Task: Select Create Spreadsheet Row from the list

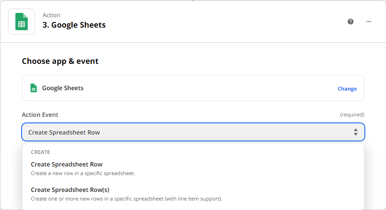Action: (66, 164)
